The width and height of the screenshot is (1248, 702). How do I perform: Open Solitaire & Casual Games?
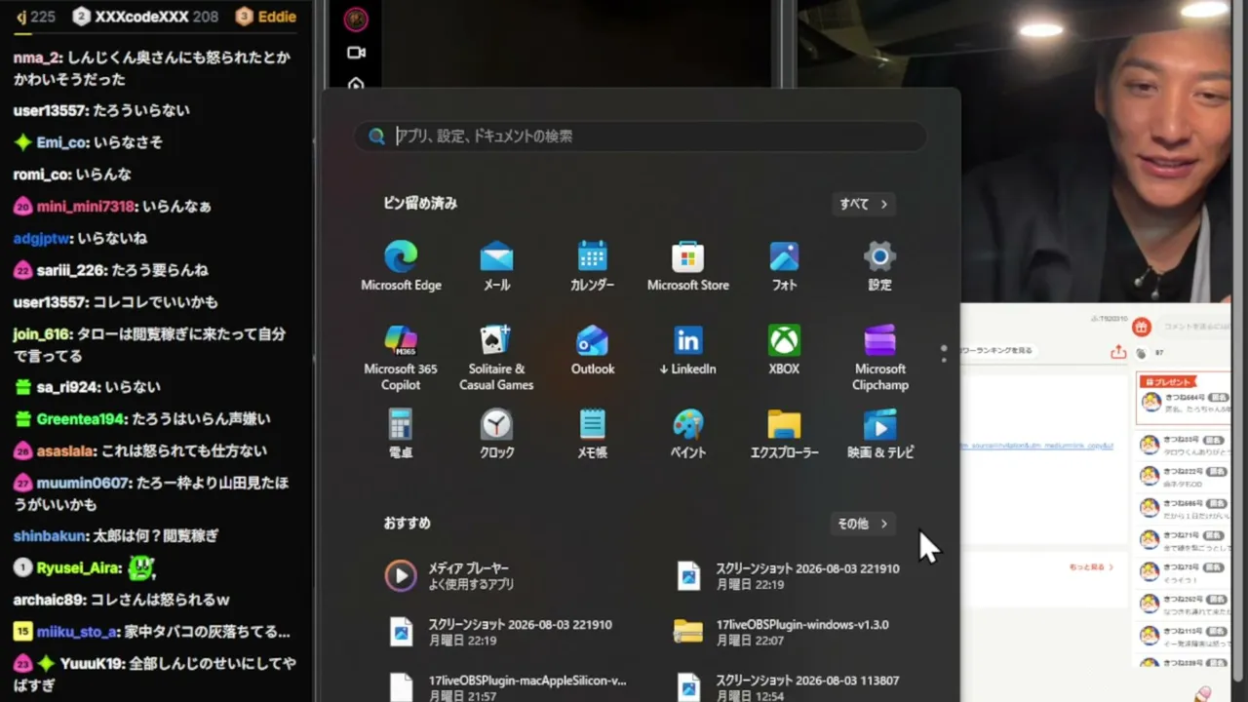click(x=496, y=357)
